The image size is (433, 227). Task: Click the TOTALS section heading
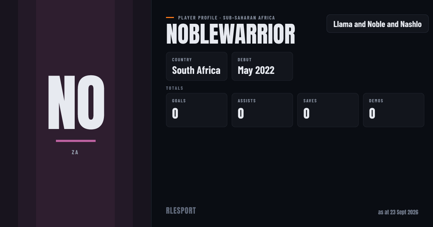175,88
